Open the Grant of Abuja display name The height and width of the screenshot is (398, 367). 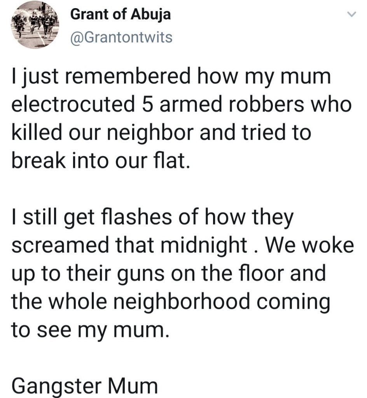click(x=120, y=15)
